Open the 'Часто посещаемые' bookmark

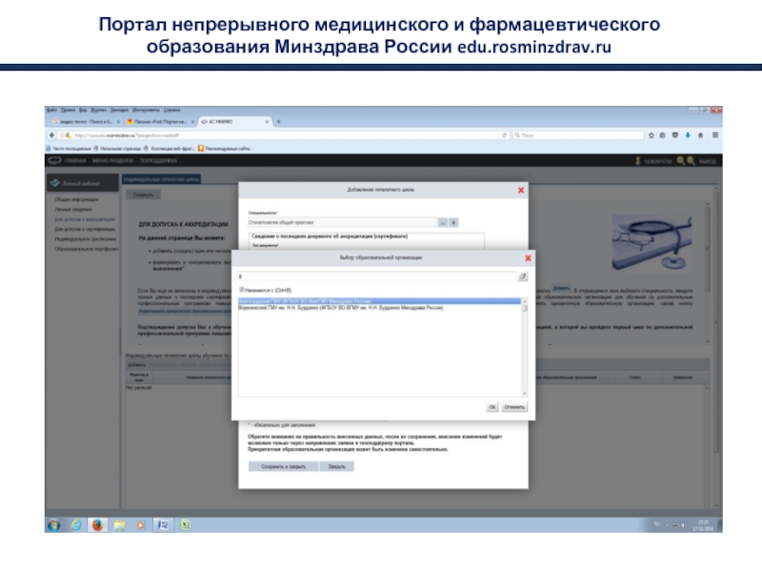coord(68,149)
